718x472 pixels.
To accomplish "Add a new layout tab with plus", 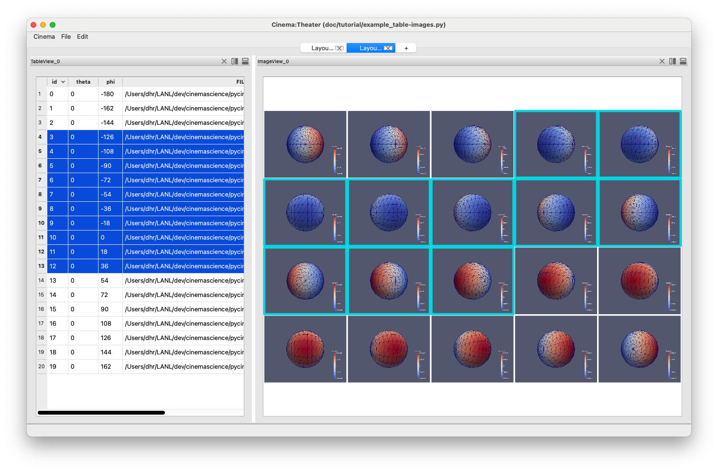I will 406,48.
